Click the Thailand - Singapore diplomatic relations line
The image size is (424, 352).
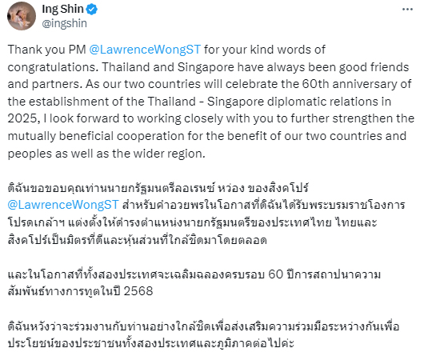click(199, 102)
